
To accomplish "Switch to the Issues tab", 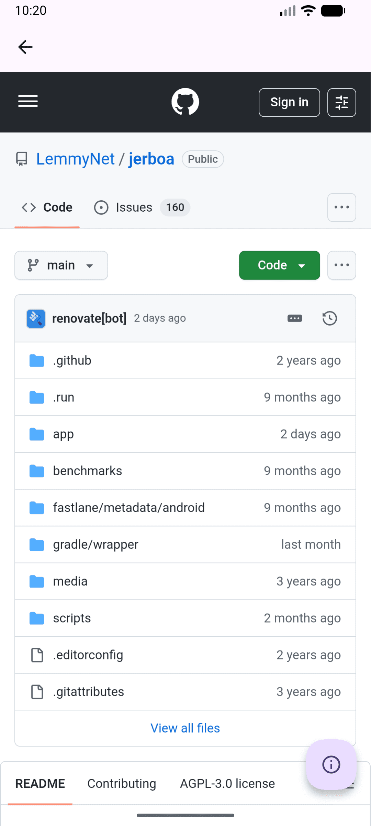I will 142,208.
